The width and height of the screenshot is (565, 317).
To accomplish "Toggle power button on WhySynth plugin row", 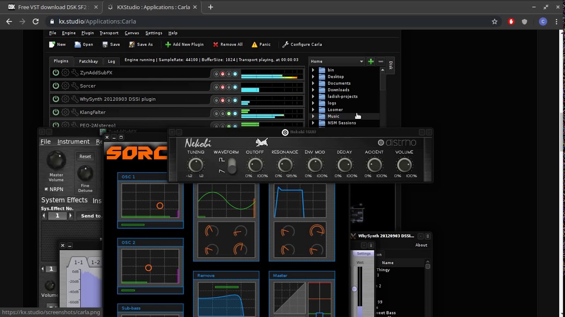I will tap(56, 99).
